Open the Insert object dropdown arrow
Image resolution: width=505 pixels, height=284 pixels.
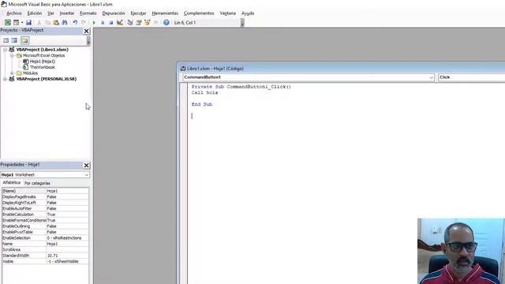[x=22, y=23]
